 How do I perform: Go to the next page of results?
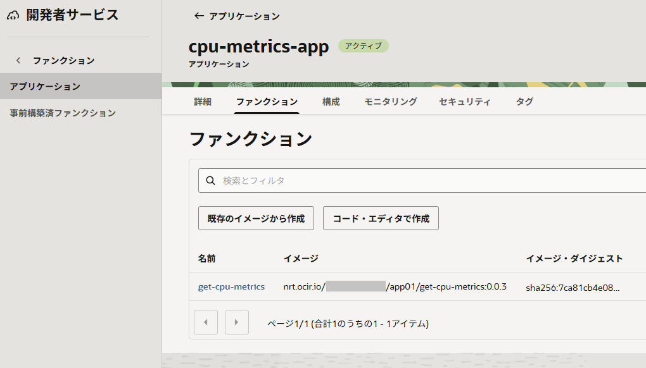(x=237, y=322)
